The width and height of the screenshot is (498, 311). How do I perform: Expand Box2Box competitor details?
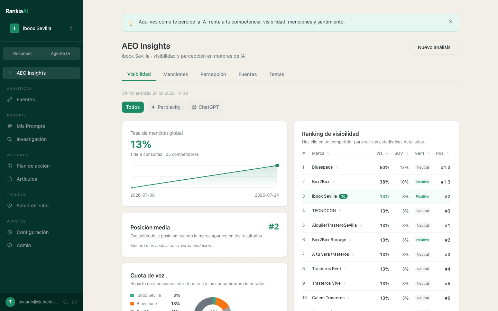tap(334, 182)
